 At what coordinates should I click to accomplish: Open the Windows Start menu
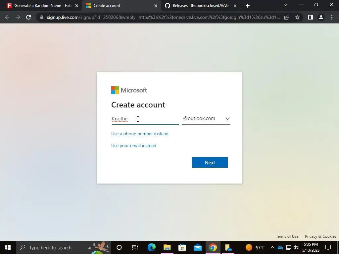coord(8,247)
